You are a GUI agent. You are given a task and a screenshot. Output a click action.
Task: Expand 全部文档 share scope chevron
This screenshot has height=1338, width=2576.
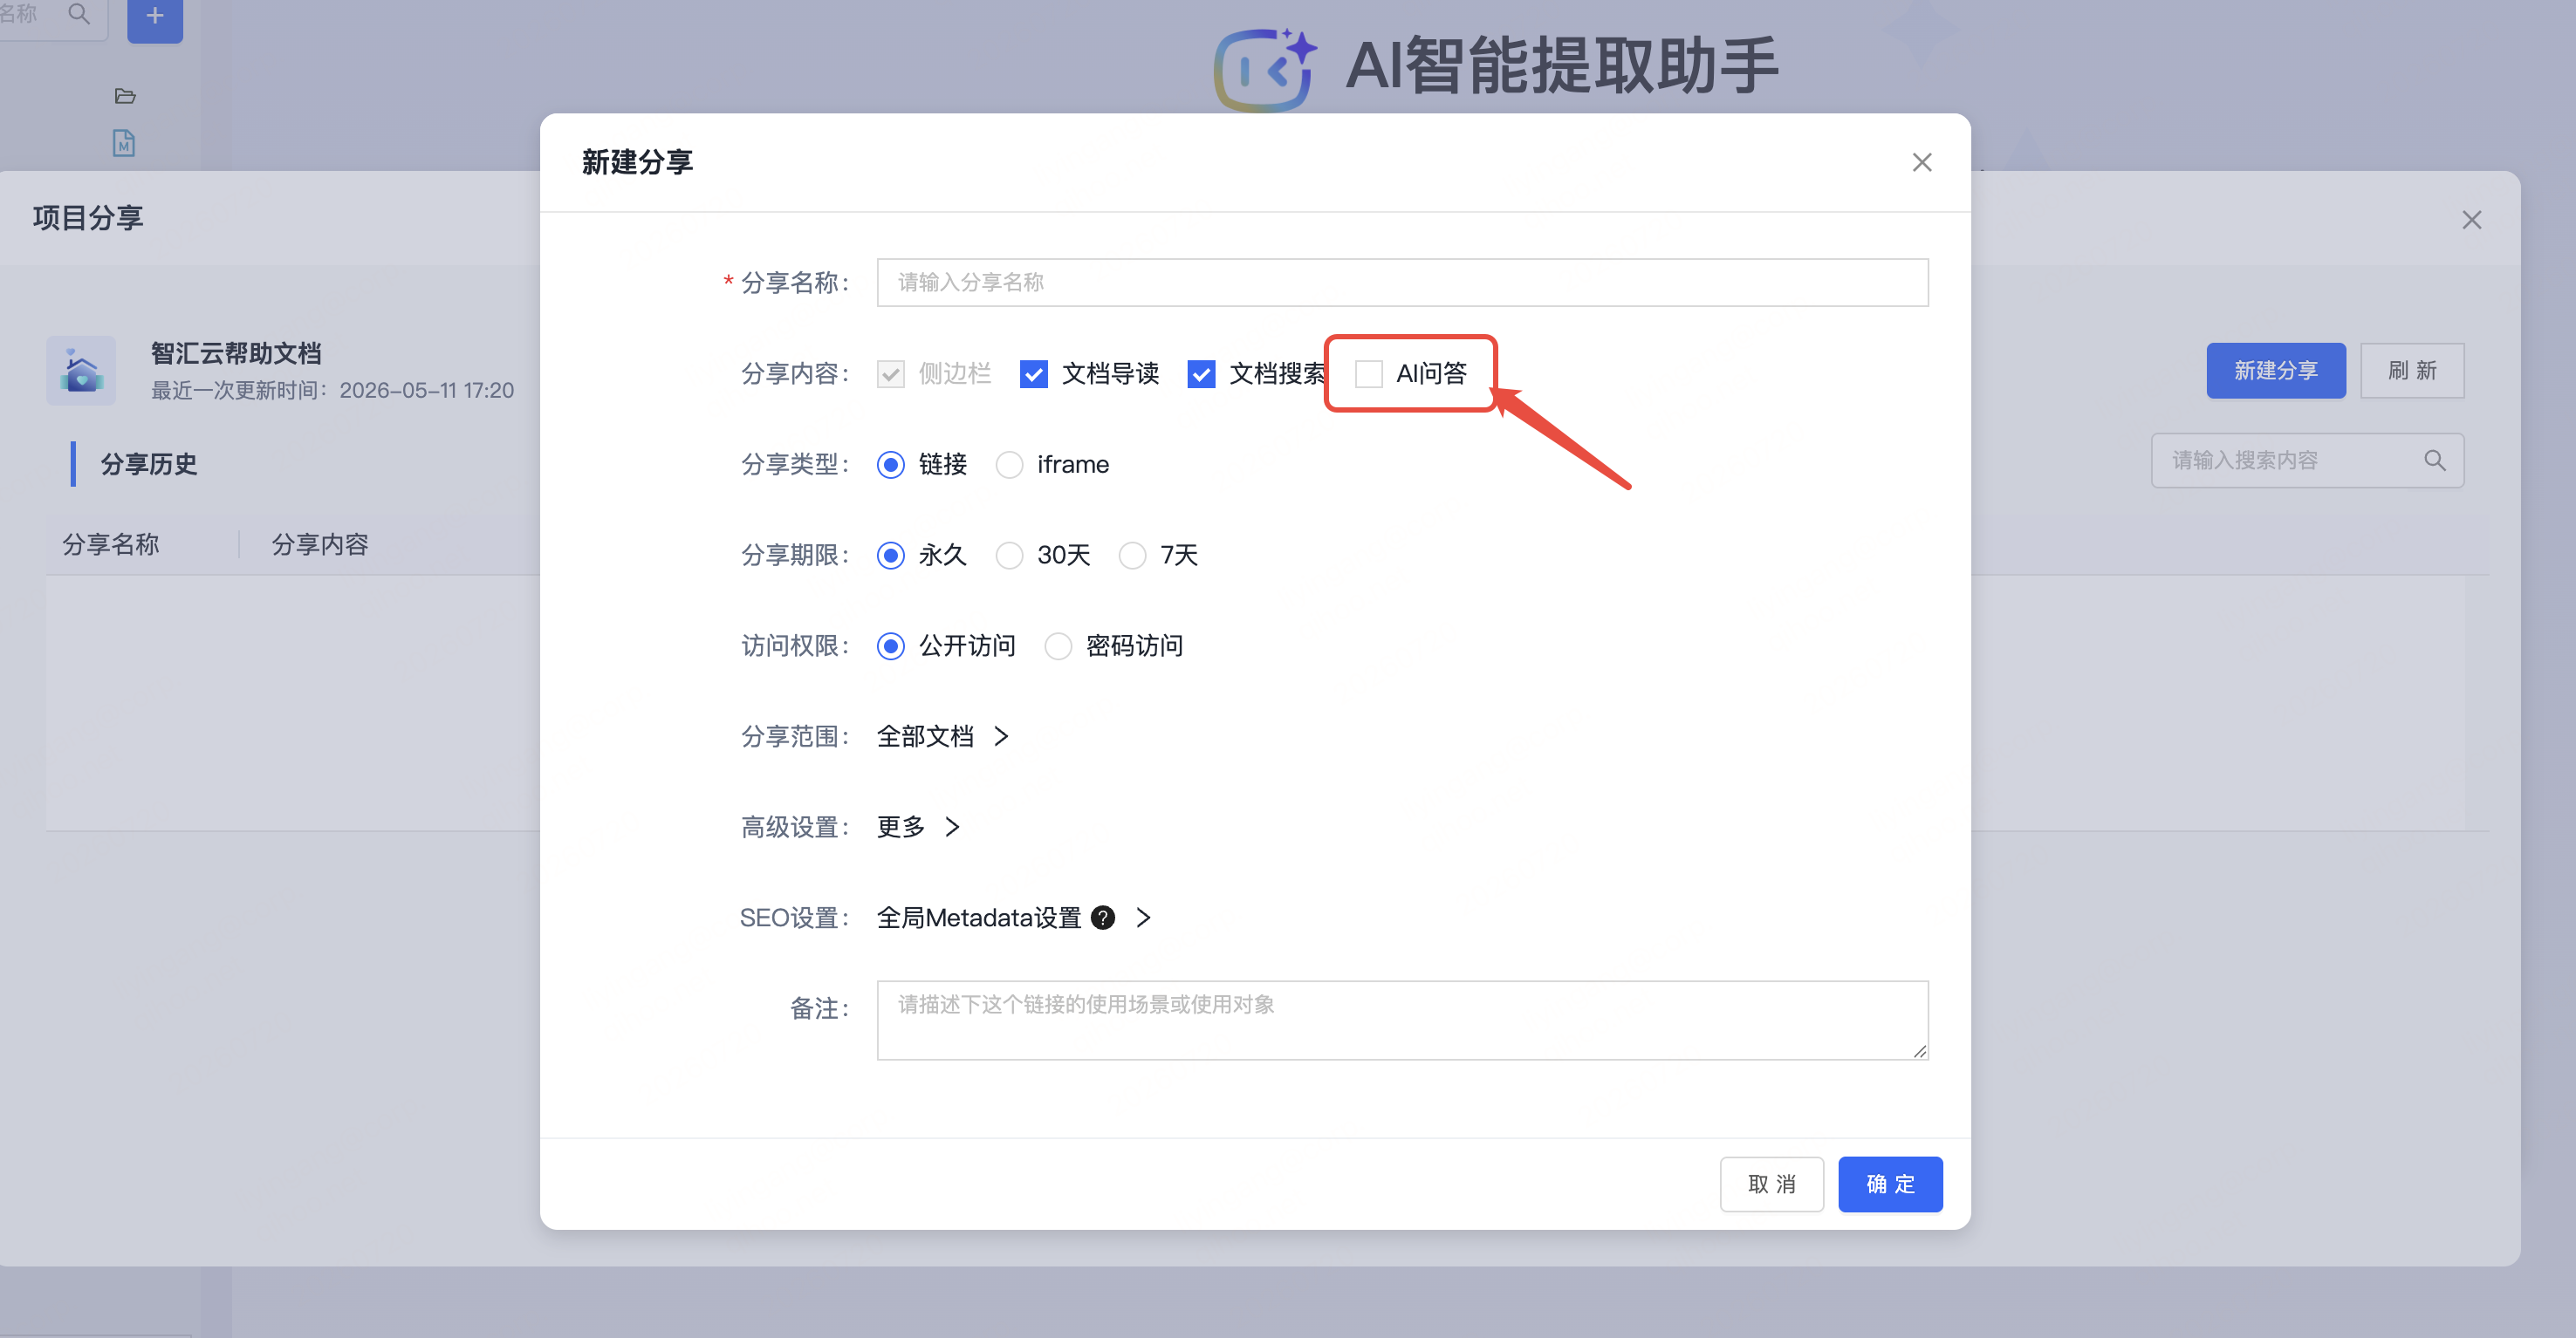1001,736
